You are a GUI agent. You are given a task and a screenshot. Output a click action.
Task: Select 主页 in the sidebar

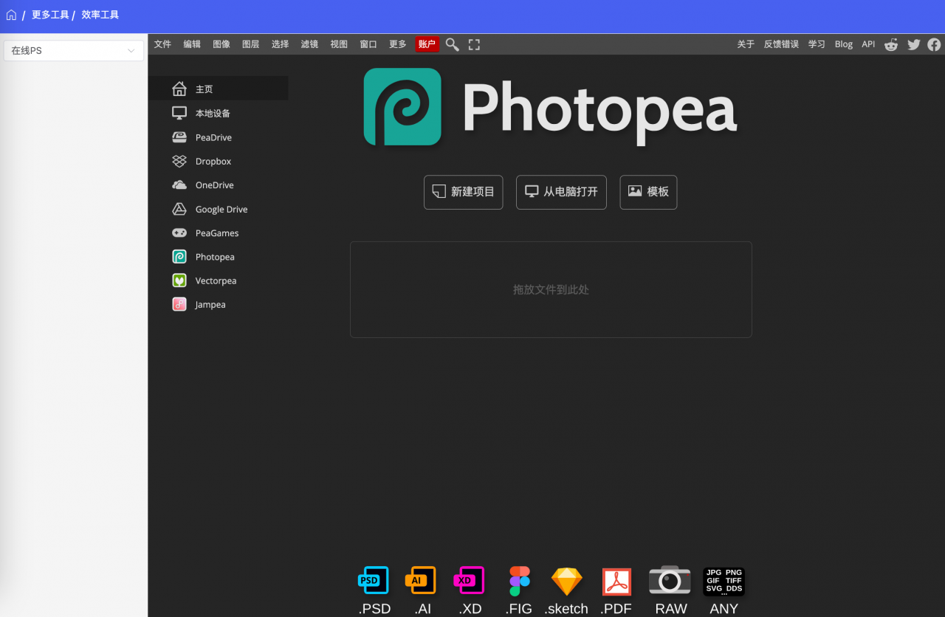219,89
